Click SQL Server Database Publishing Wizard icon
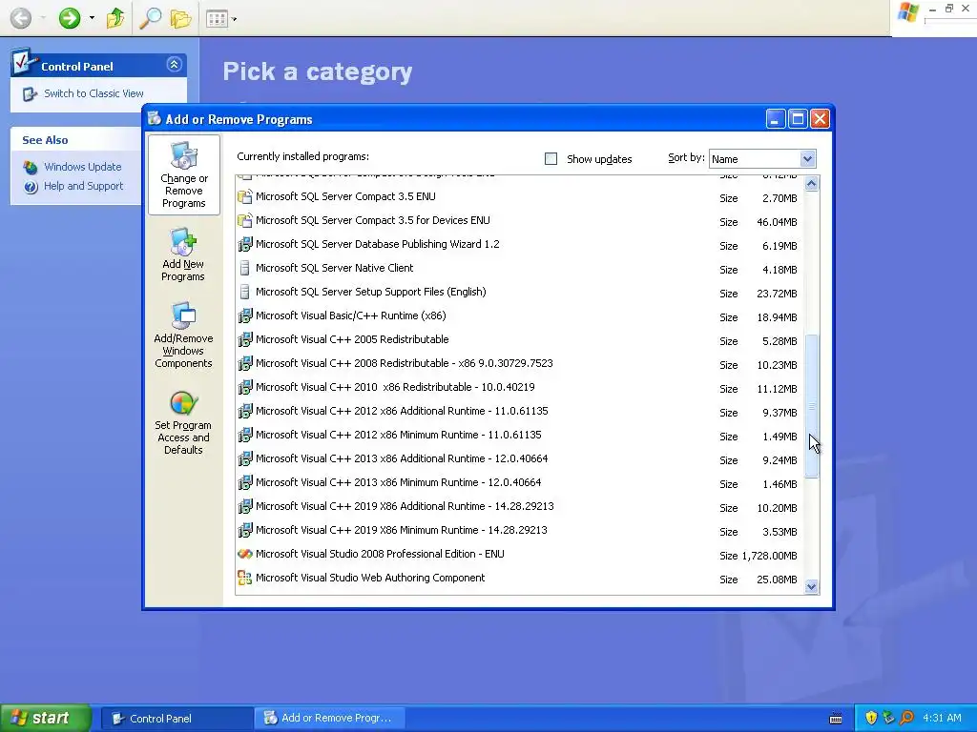The image size is (977, 732). pos(245,244)
